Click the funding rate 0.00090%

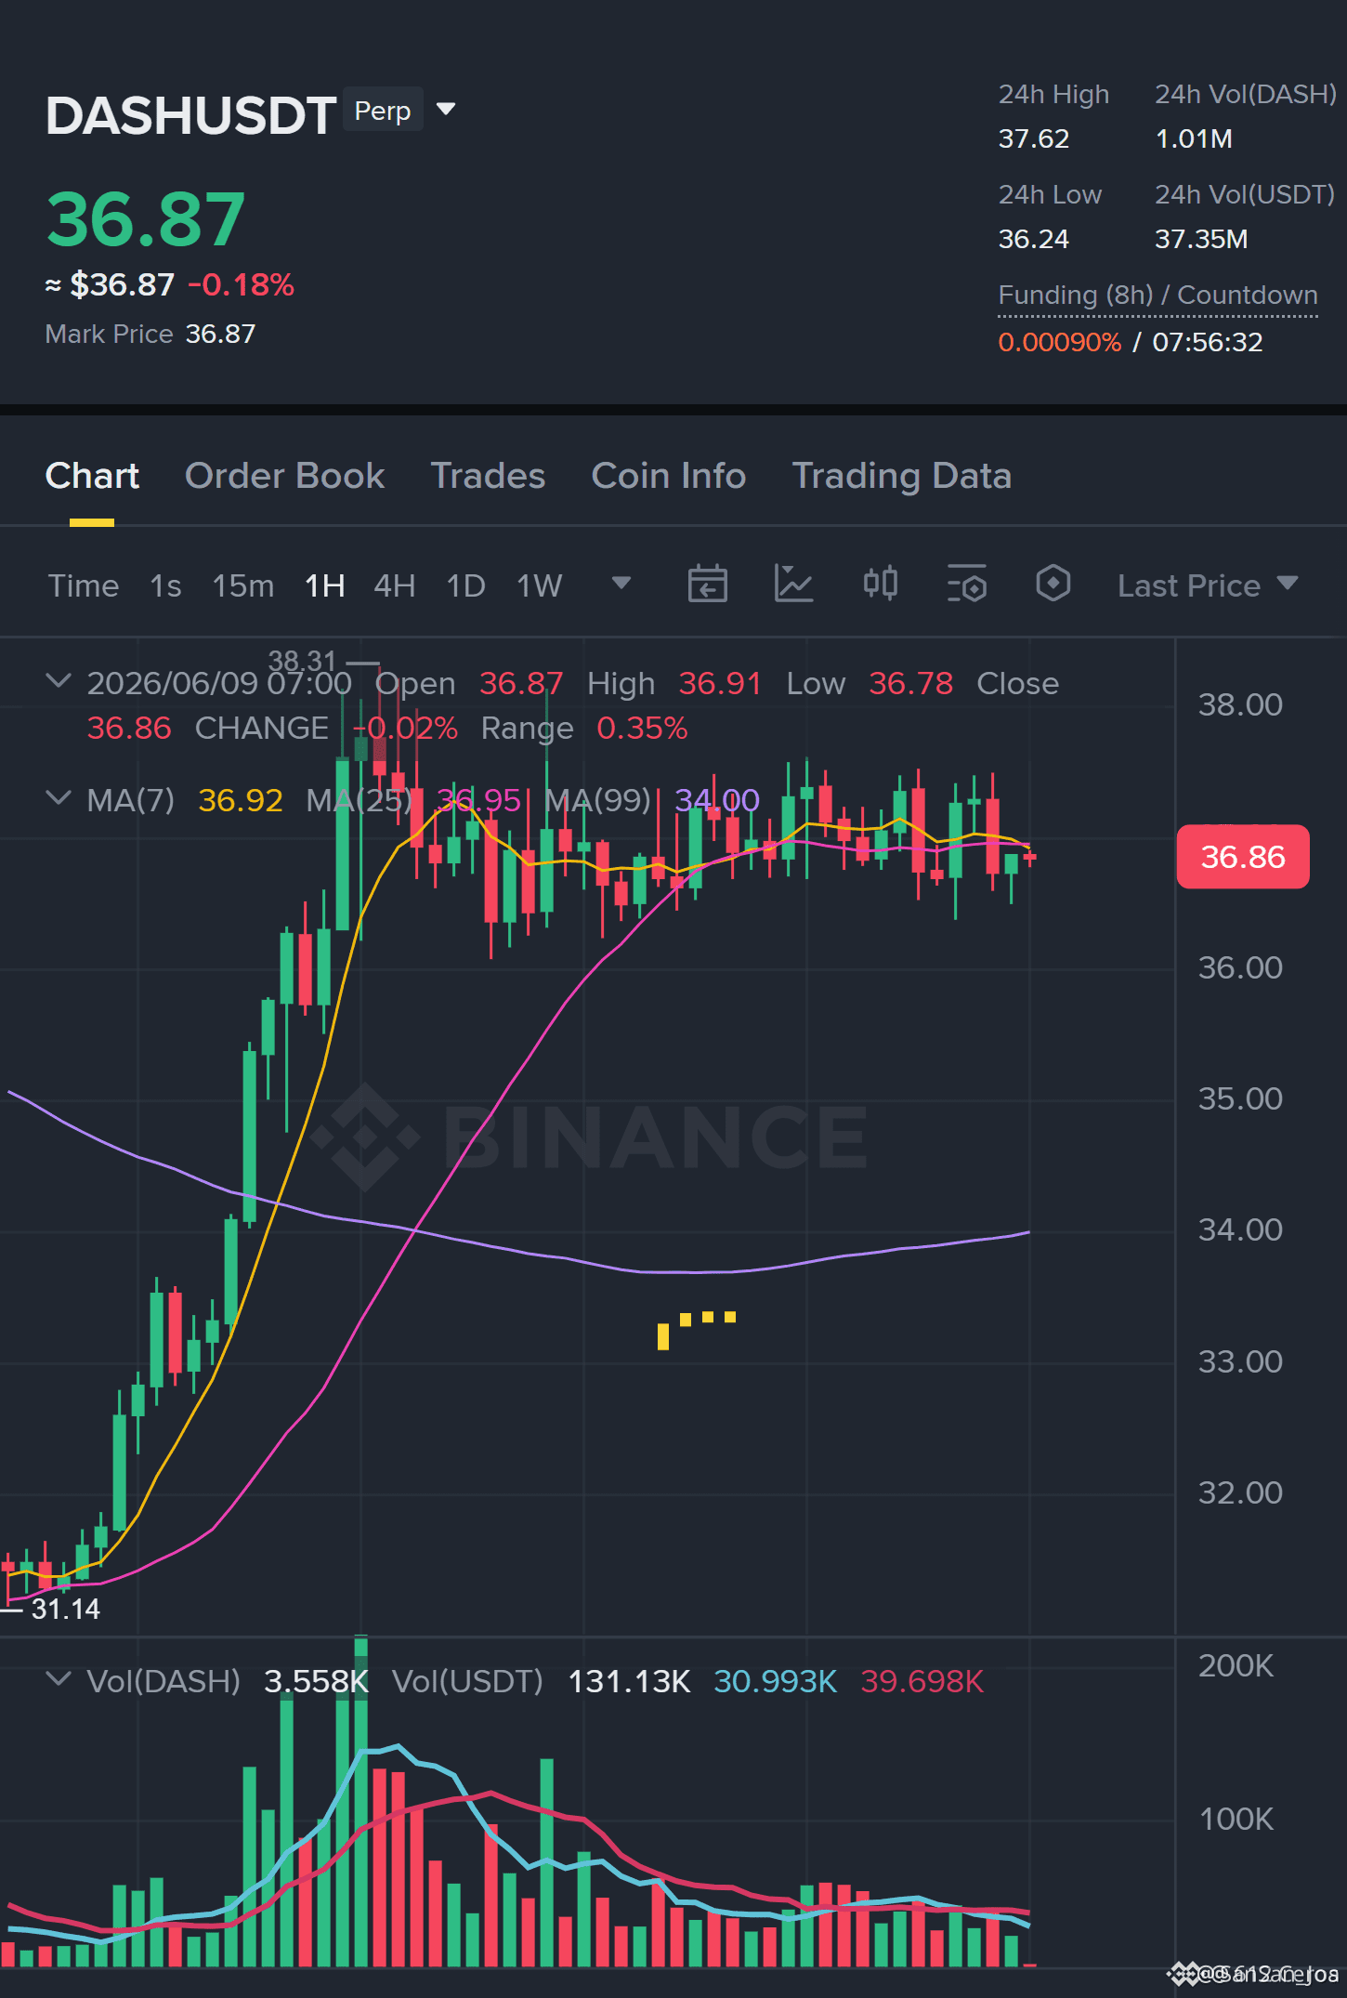(1060, 342)
